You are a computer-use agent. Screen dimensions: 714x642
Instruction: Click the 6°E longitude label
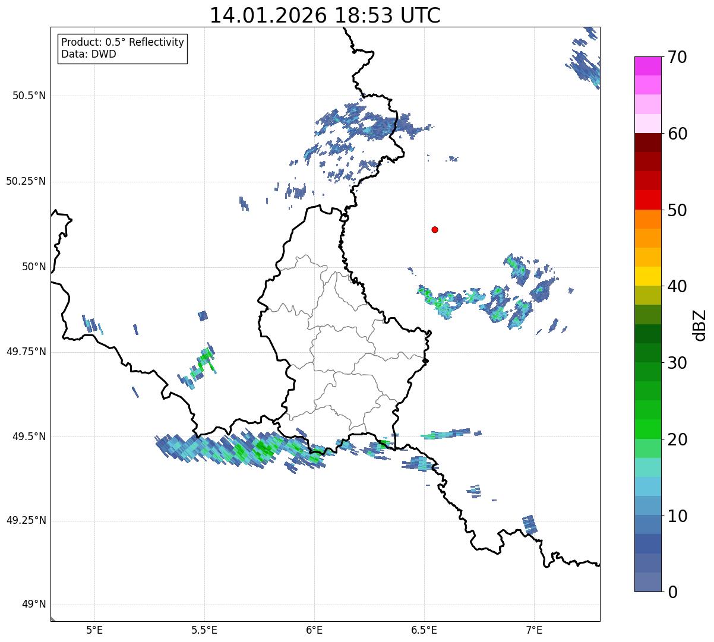click(x=314, y=630)
